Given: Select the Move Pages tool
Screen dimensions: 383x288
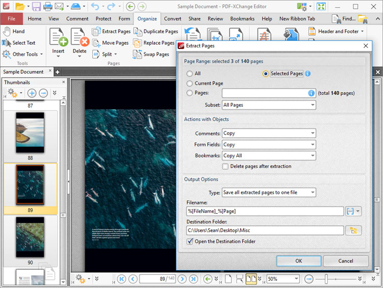Looking at the screenshot, I should click(96, 43).
